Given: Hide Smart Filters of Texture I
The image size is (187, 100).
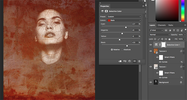Looking at the screenshot, I should pyautogui.click(x=157, y=73).
